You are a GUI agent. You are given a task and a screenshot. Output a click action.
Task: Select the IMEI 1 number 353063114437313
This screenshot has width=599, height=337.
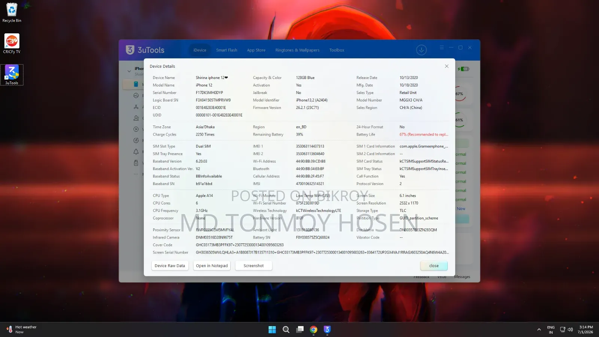click(x=310, y=146)
